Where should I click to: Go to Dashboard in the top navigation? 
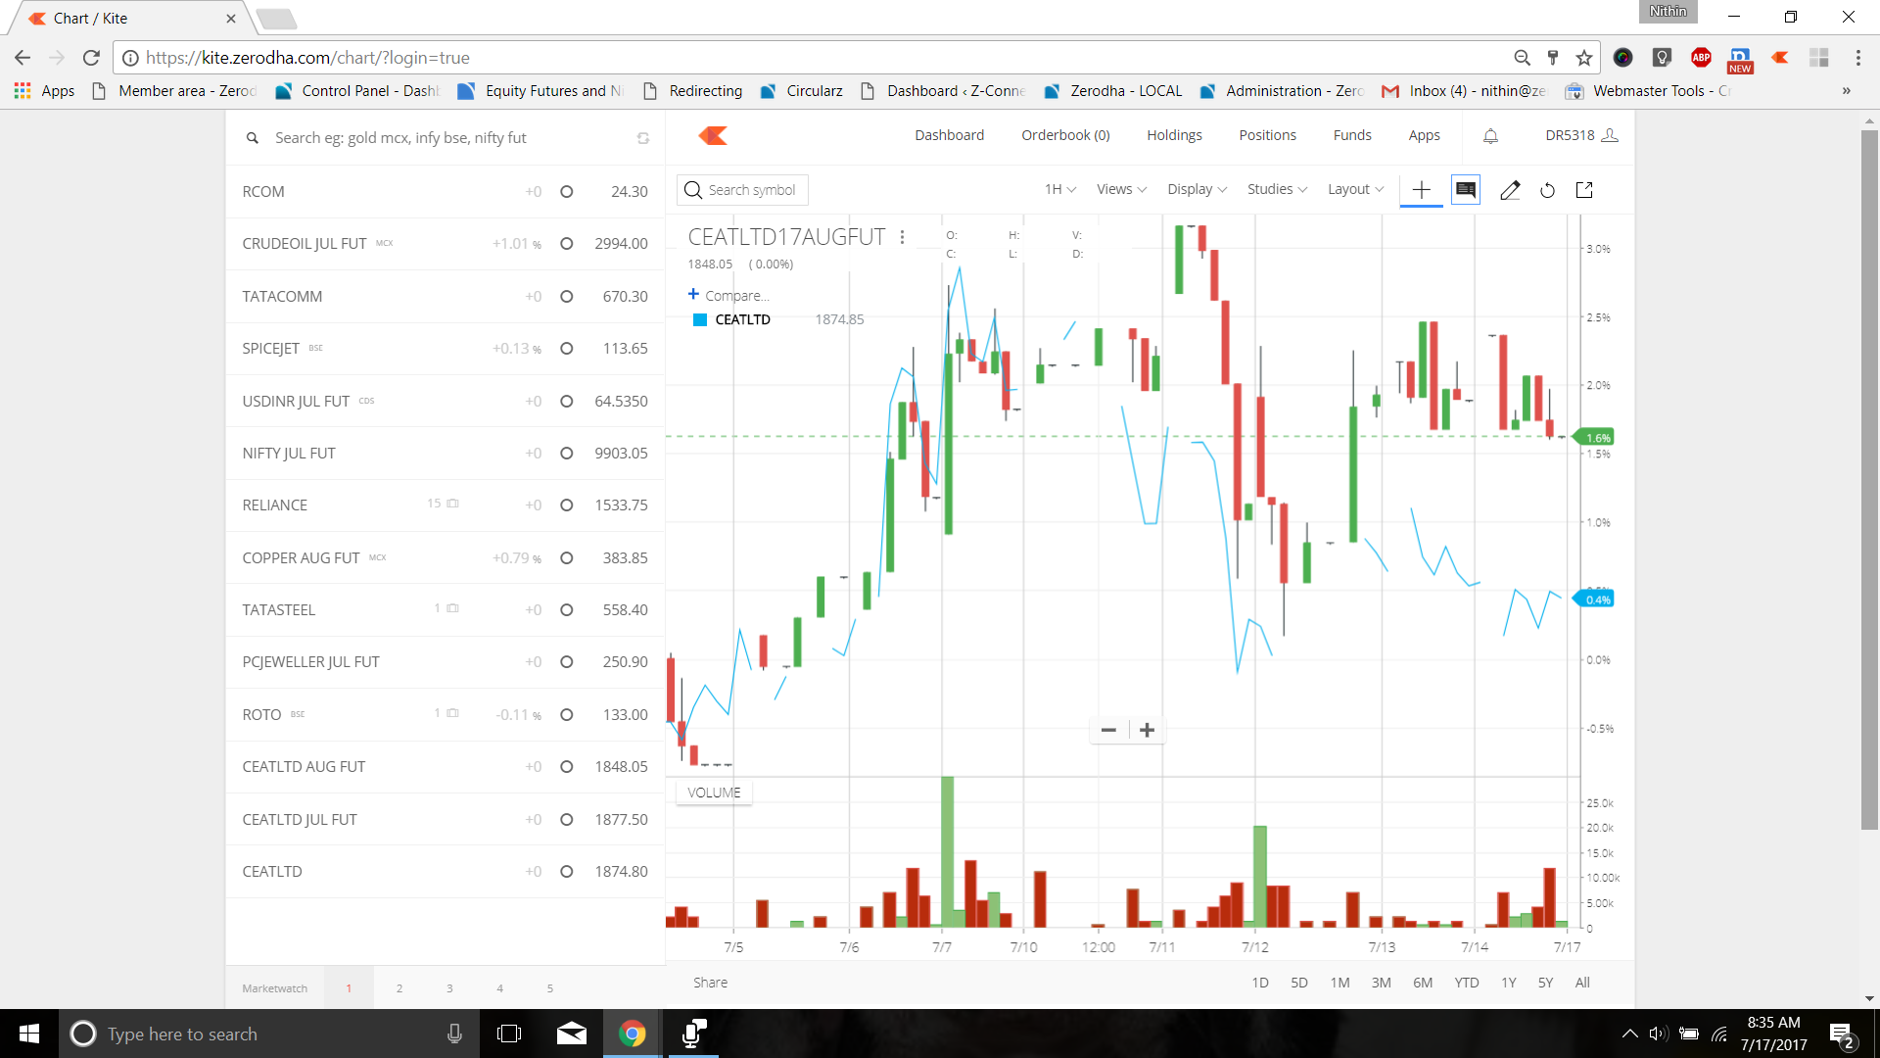coord(949,135)
